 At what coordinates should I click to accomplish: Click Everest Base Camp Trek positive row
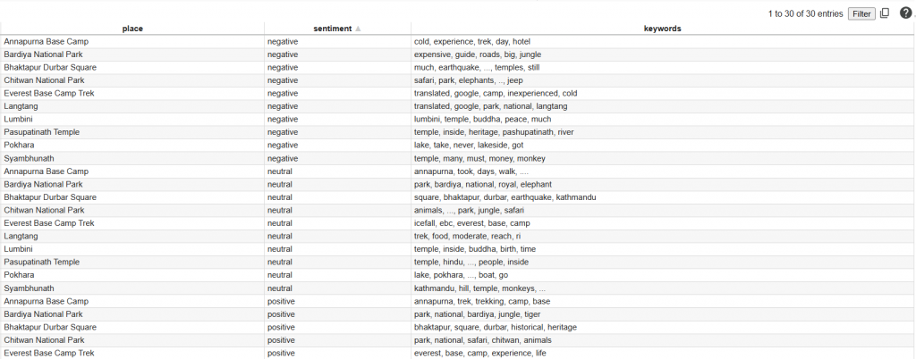(49, 353)
